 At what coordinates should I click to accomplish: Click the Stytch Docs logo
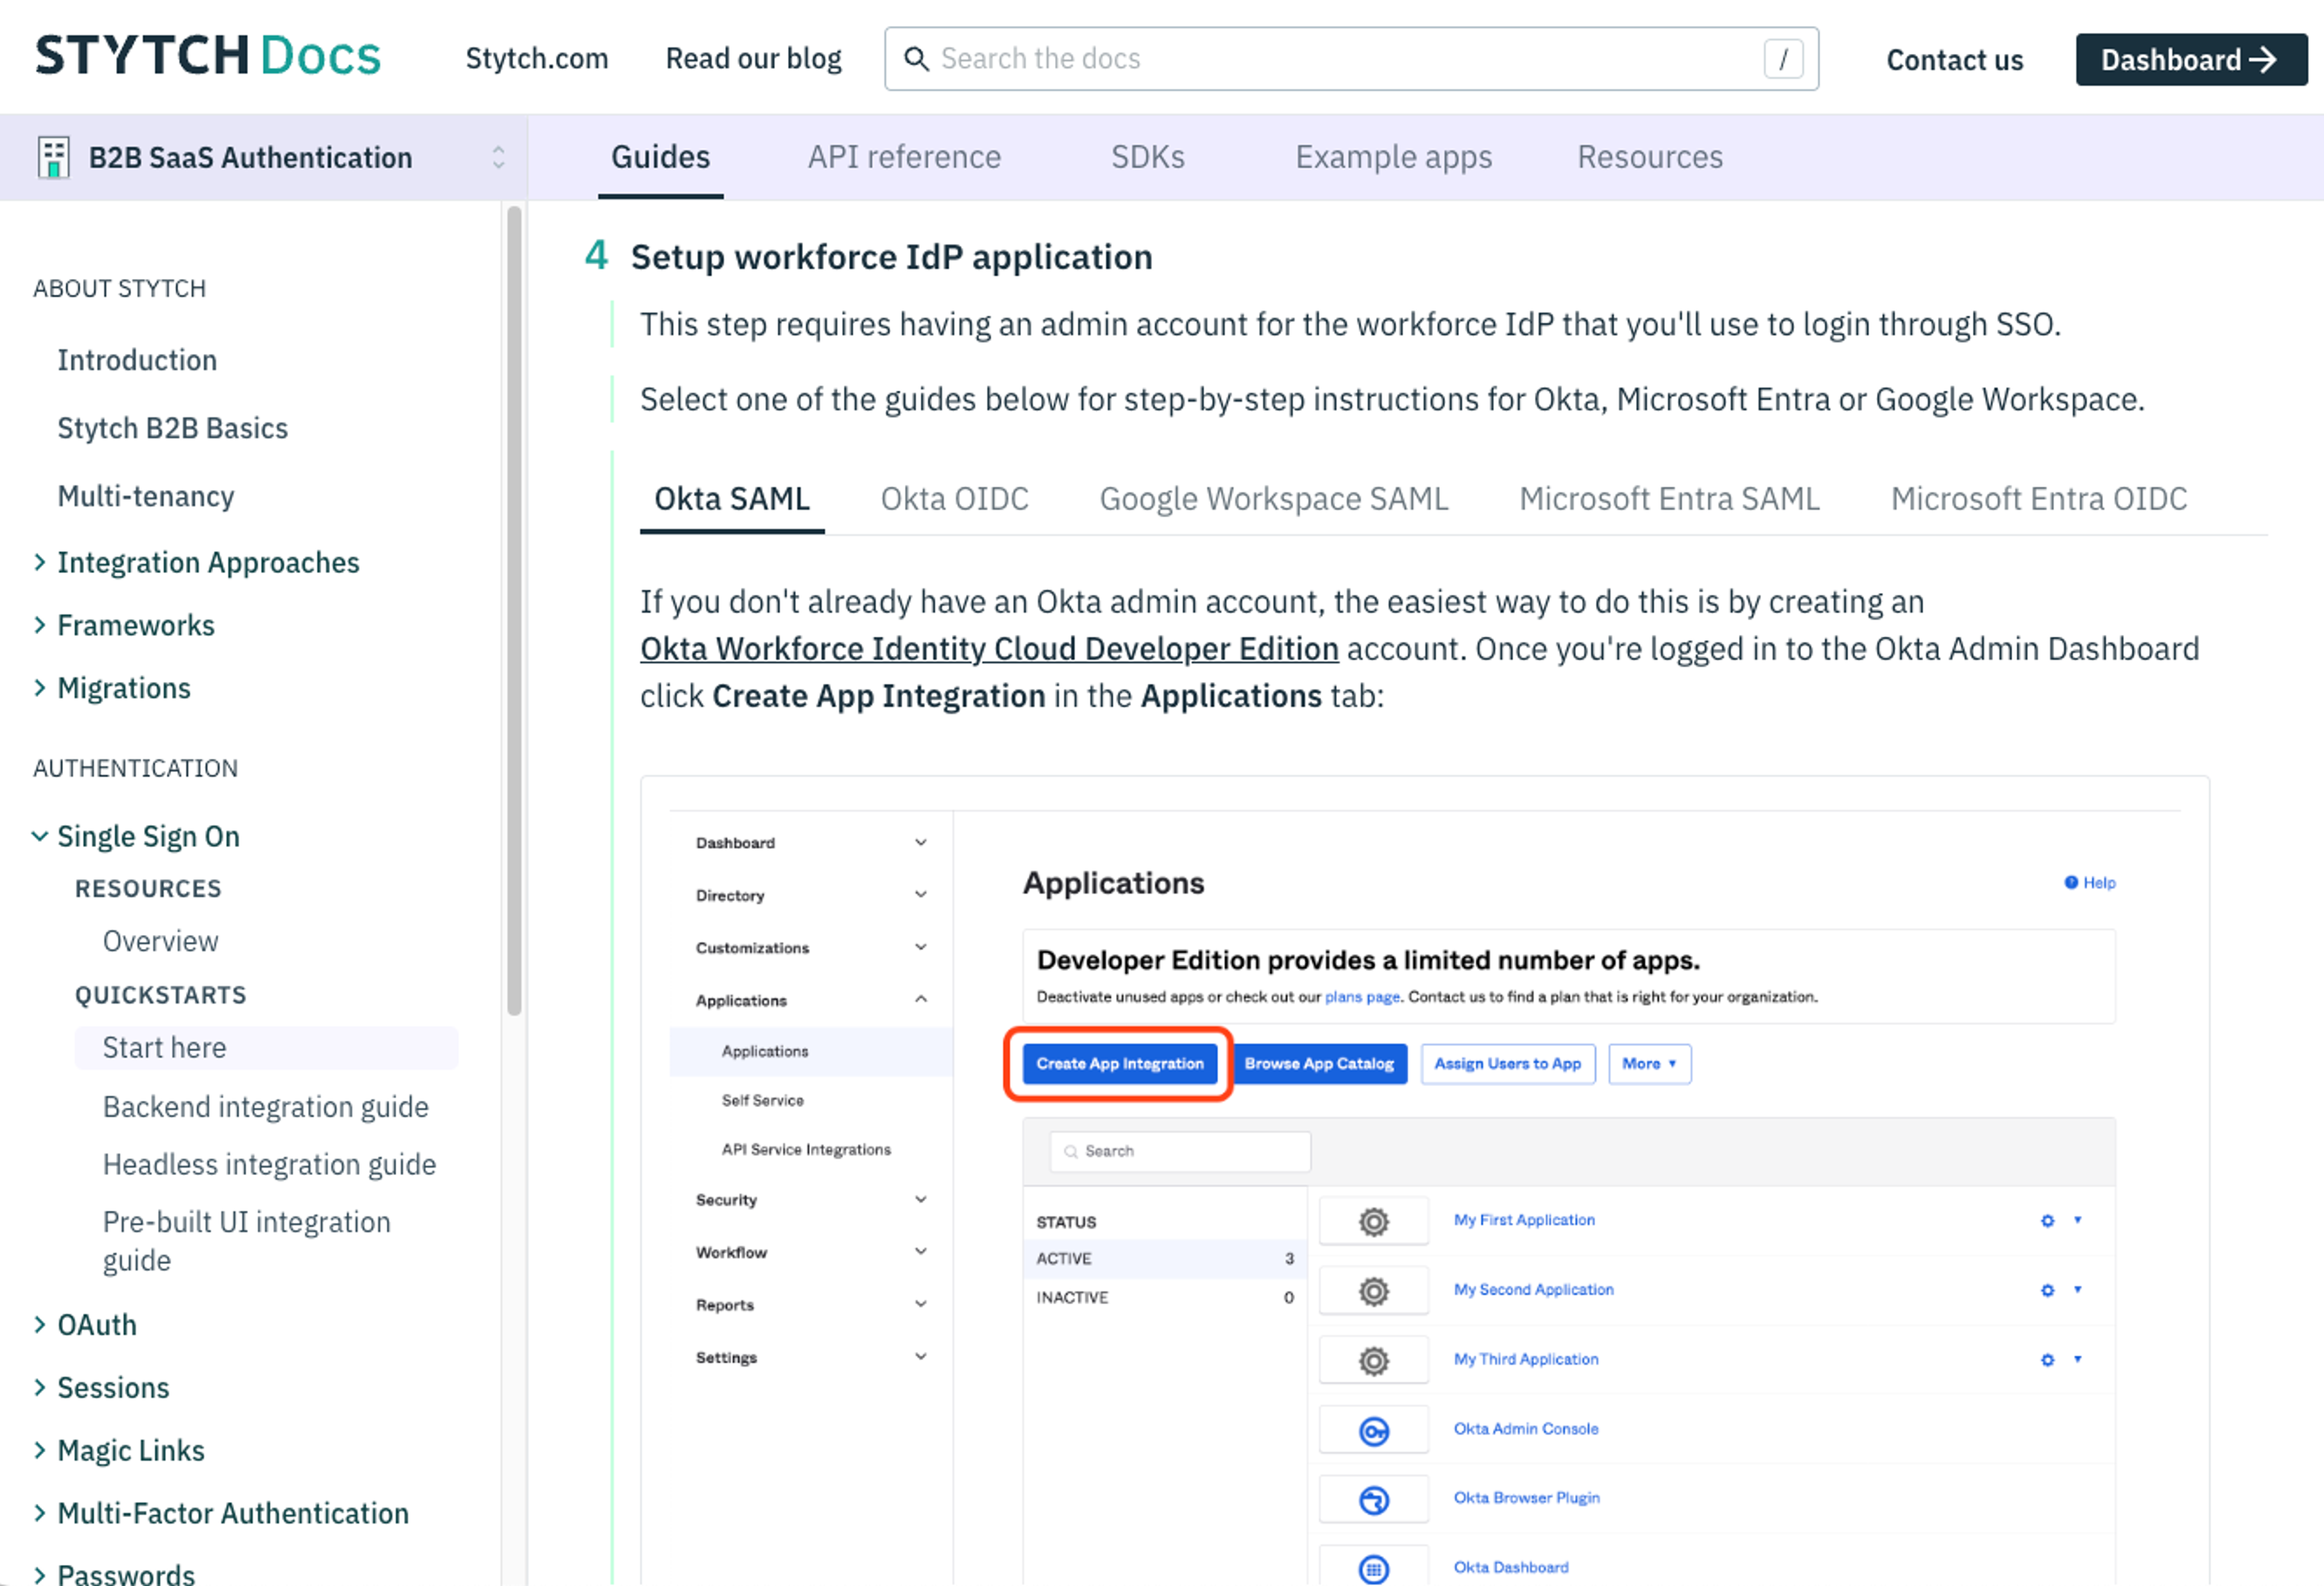click(x=208, y=56)
